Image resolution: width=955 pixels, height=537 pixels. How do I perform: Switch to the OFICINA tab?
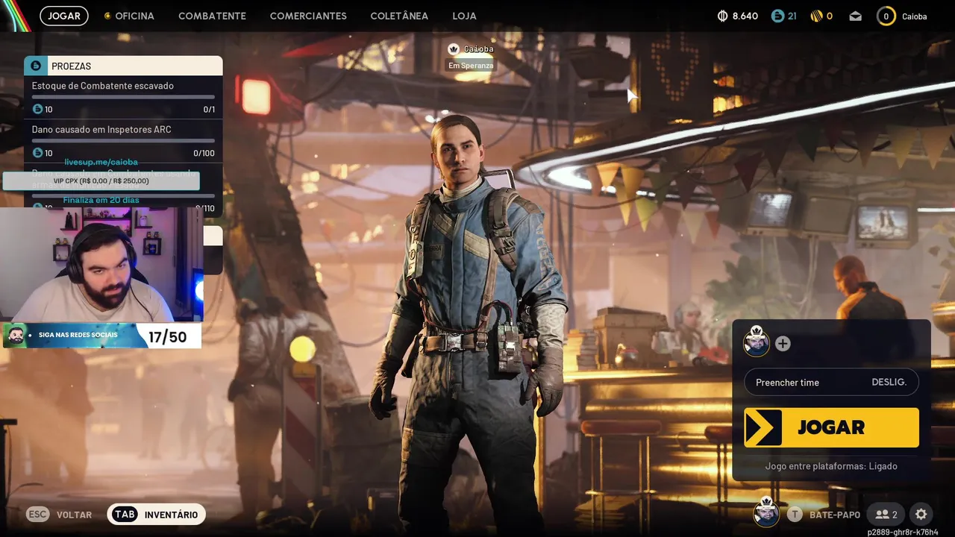coord(129,16)
